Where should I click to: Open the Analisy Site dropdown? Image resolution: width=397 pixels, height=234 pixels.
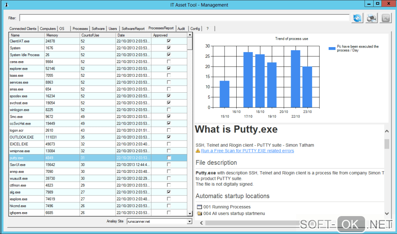[x=190, y=221]
